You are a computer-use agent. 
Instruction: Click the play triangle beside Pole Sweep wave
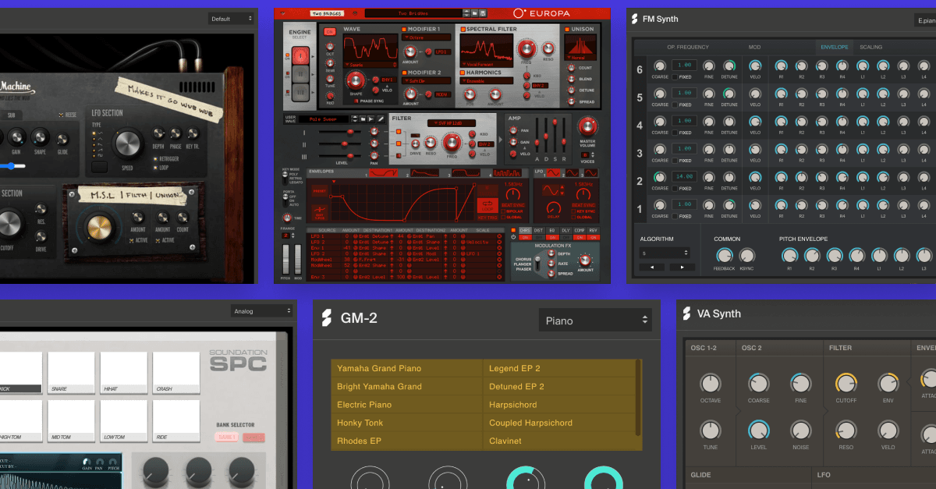click(x=370, y=118)
